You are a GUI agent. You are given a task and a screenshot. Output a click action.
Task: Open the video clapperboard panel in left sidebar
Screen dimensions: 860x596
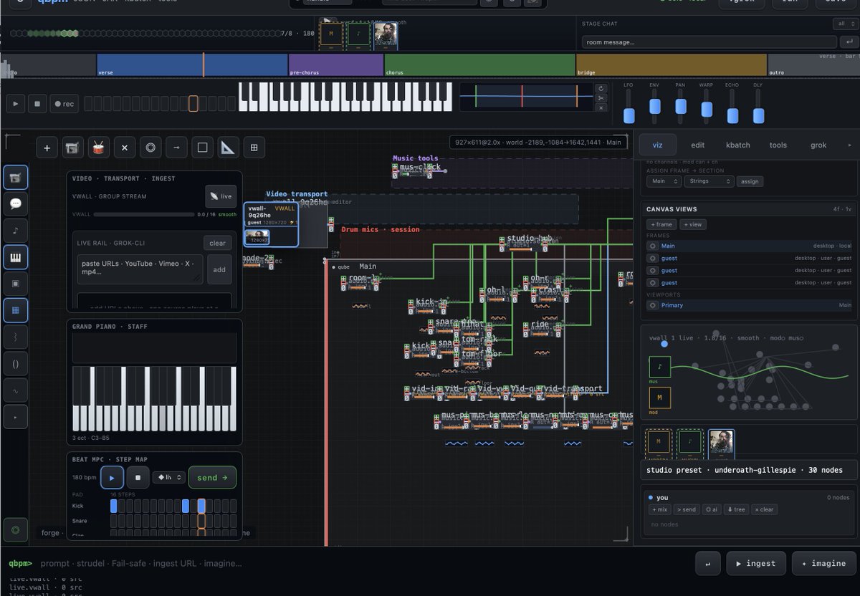point(16,177)
